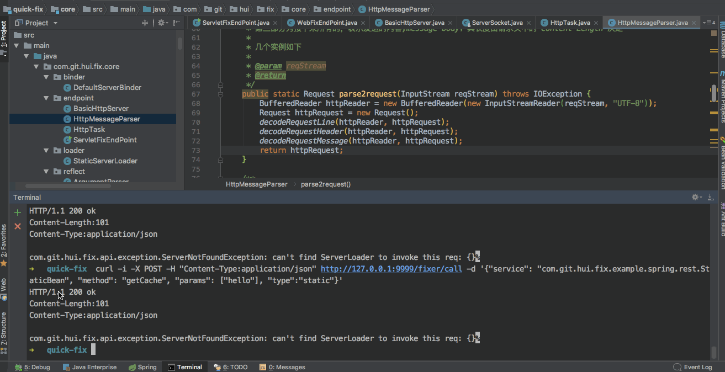Open the 0: Messages tool window

[282, 367]
